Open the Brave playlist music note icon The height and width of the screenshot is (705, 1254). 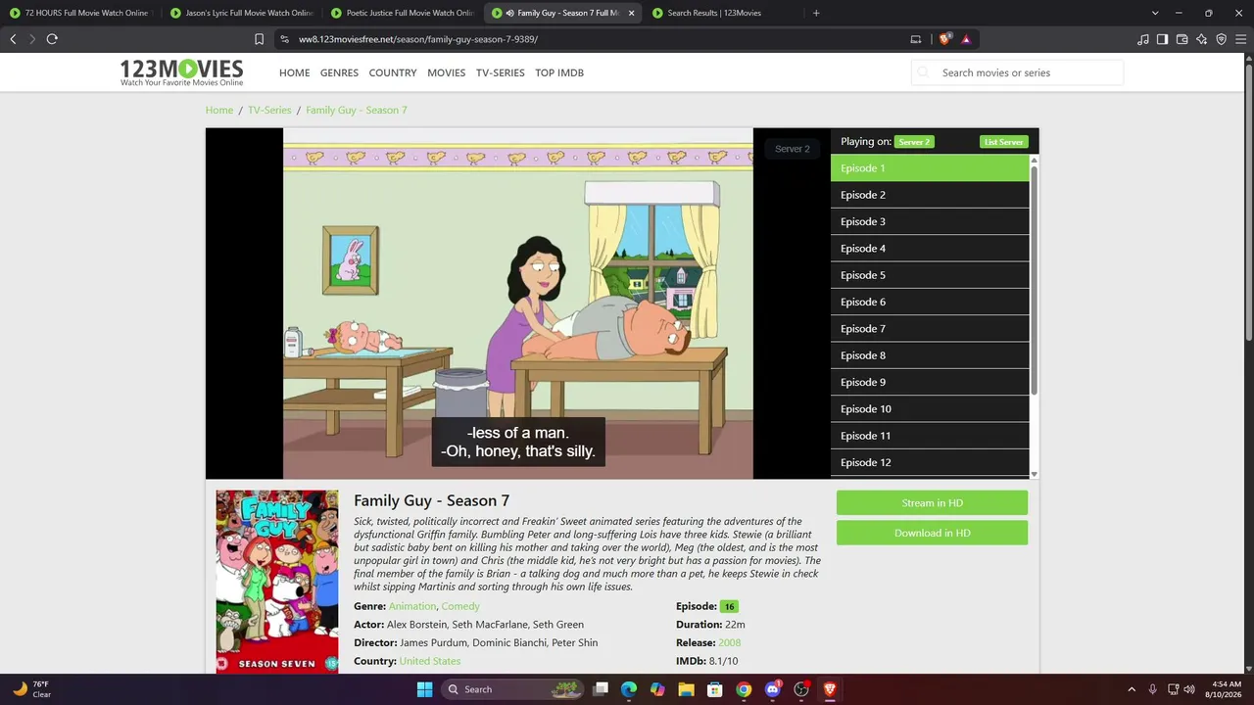click(1143, 39)
